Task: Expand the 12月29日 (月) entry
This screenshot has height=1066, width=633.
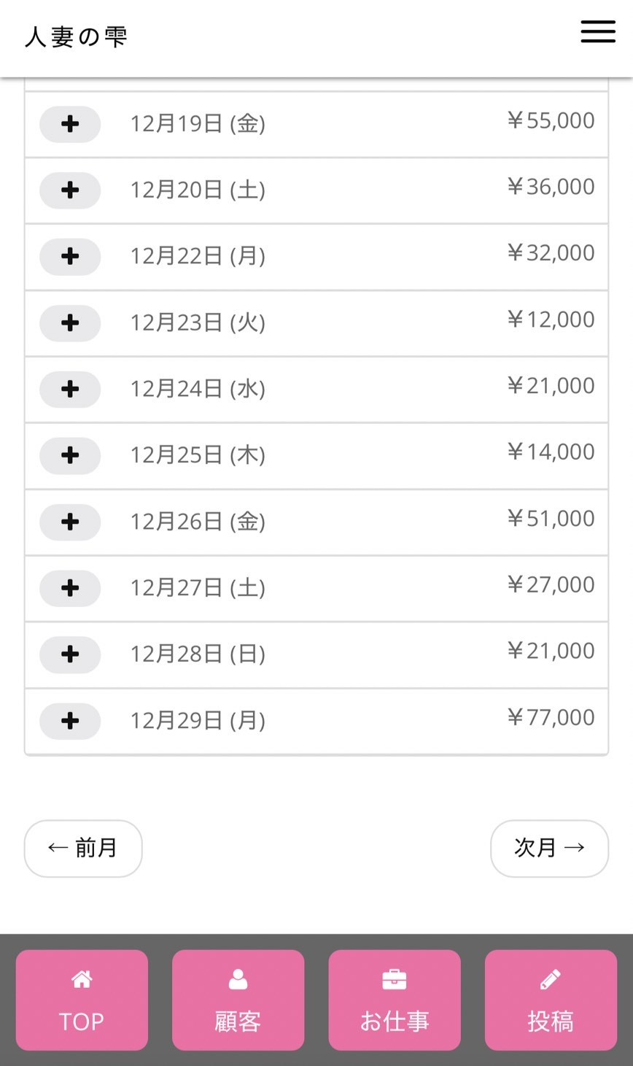Action: 70,721
